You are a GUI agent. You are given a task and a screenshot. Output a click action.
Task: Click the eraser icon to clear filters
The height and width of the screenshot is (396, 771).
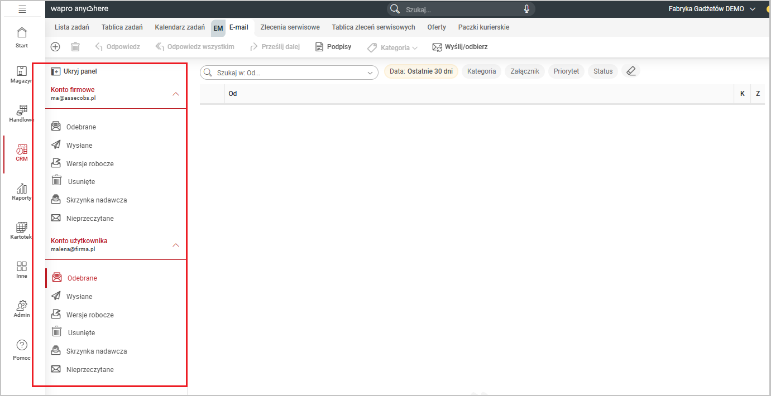click(631, 71)
